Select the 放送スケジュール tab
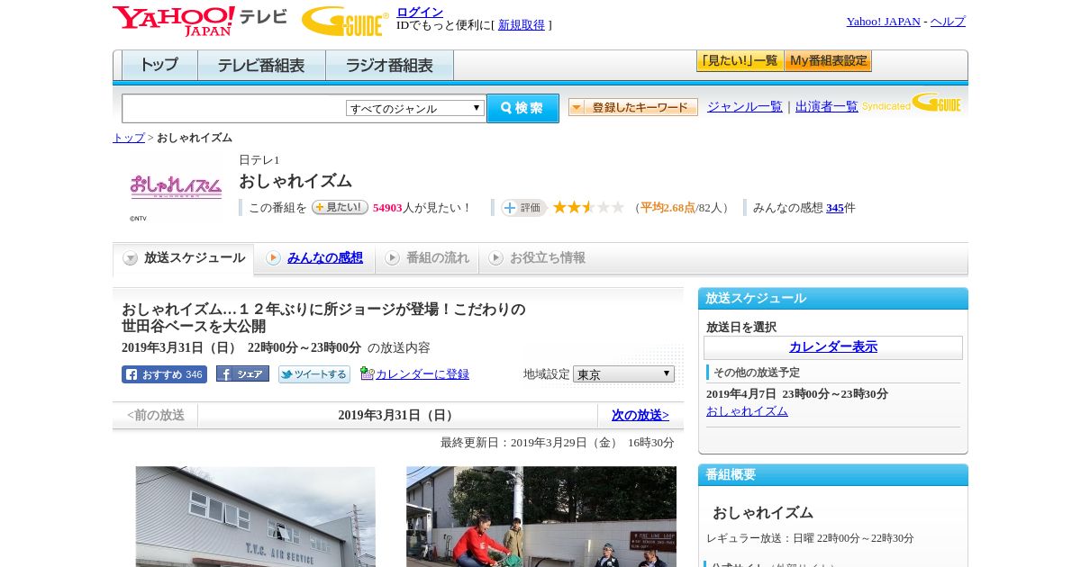The image size is (1081, 567). tap(184, 258)
